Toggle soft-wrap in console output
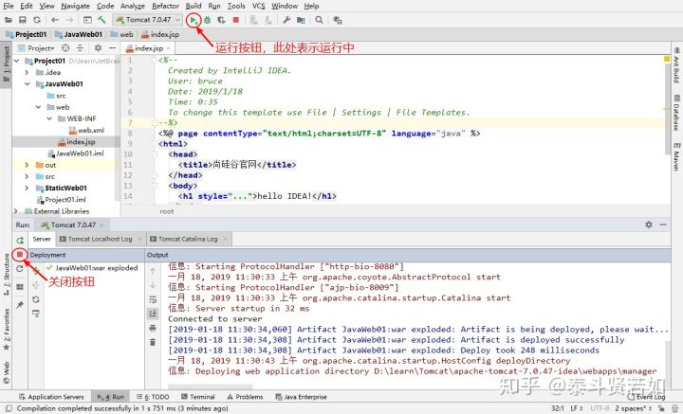 (153, 298)
